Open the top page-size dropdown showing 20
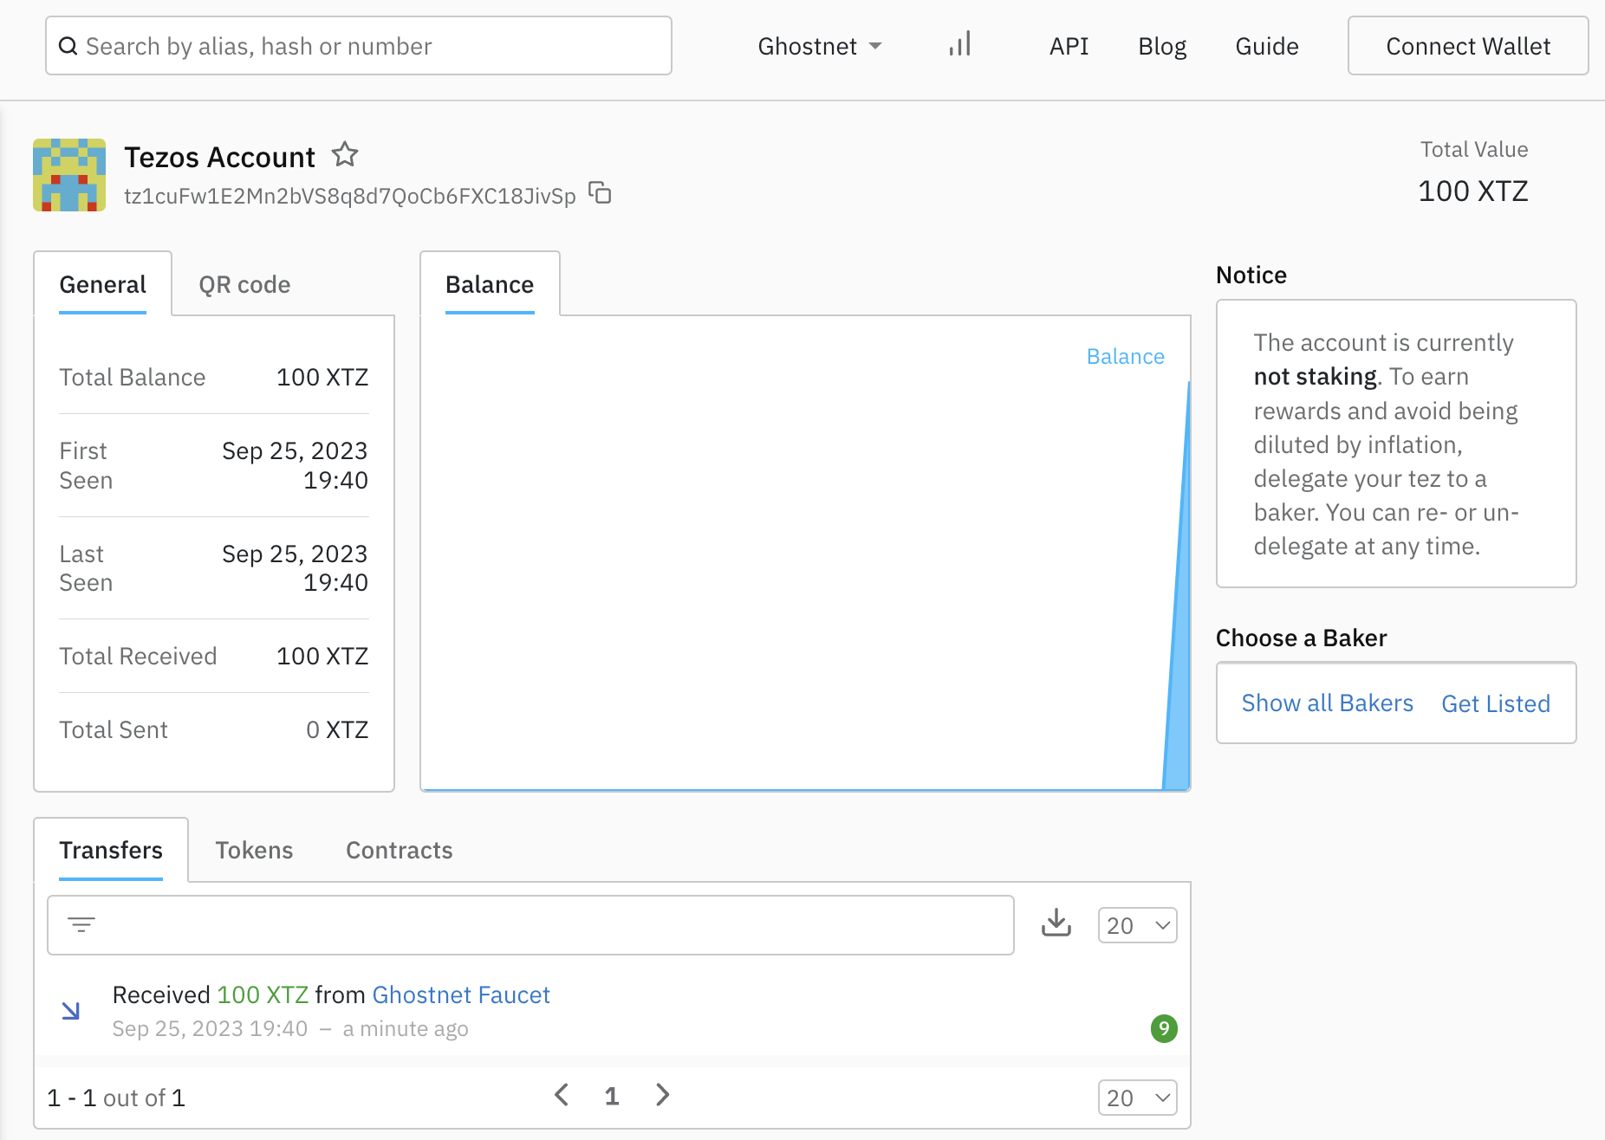 (x=1137, y=925)
